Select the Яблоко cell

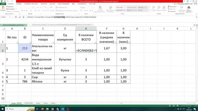[43, 81]
